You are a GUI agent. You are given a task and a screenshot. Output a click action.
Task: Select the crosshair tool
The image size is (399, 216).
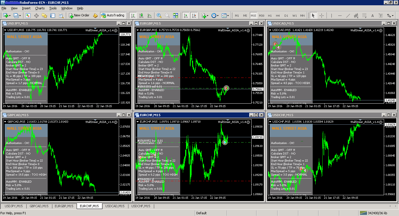pyautogui.click(x=321, y=16)
